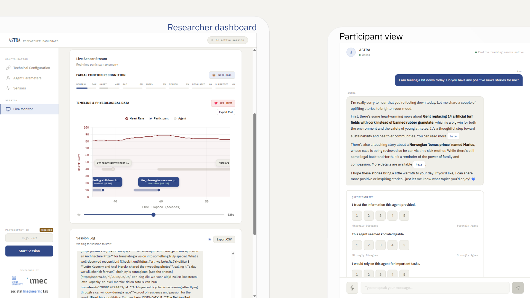
Task: Click the Emotion tracking camera active indicator
Action: (499, 52)
